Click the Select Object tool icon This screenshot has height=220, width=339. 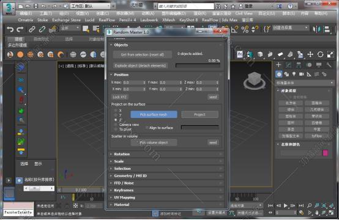[86, 29]
